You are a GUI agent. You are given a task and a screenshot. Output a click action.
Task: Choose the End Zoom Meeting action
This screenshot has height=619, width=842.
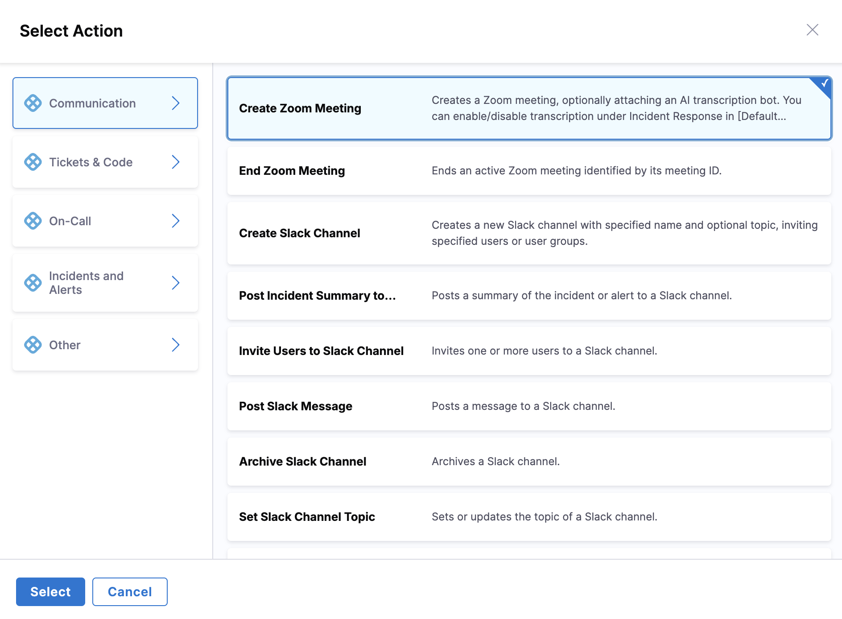click(x=529, y=171)
